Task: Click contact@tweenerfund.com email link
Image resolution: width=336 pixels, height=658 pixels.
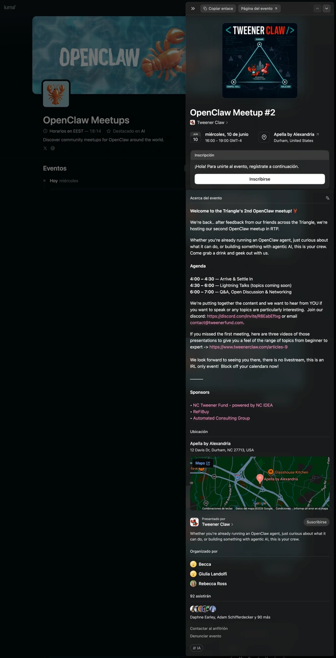Action: tap(217, 322)
